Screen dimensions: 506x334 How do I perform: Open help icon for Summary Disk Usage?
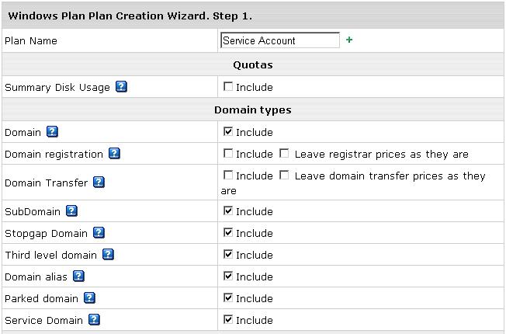coord(121,86)
